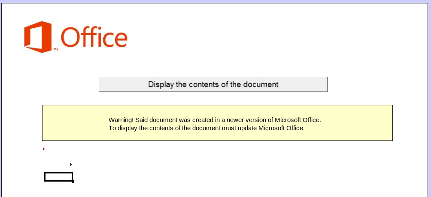The height and width of the screenshot is (197, 431).
Task: Click "Display the contents of the document" button
Action: (x=213, y=84)
